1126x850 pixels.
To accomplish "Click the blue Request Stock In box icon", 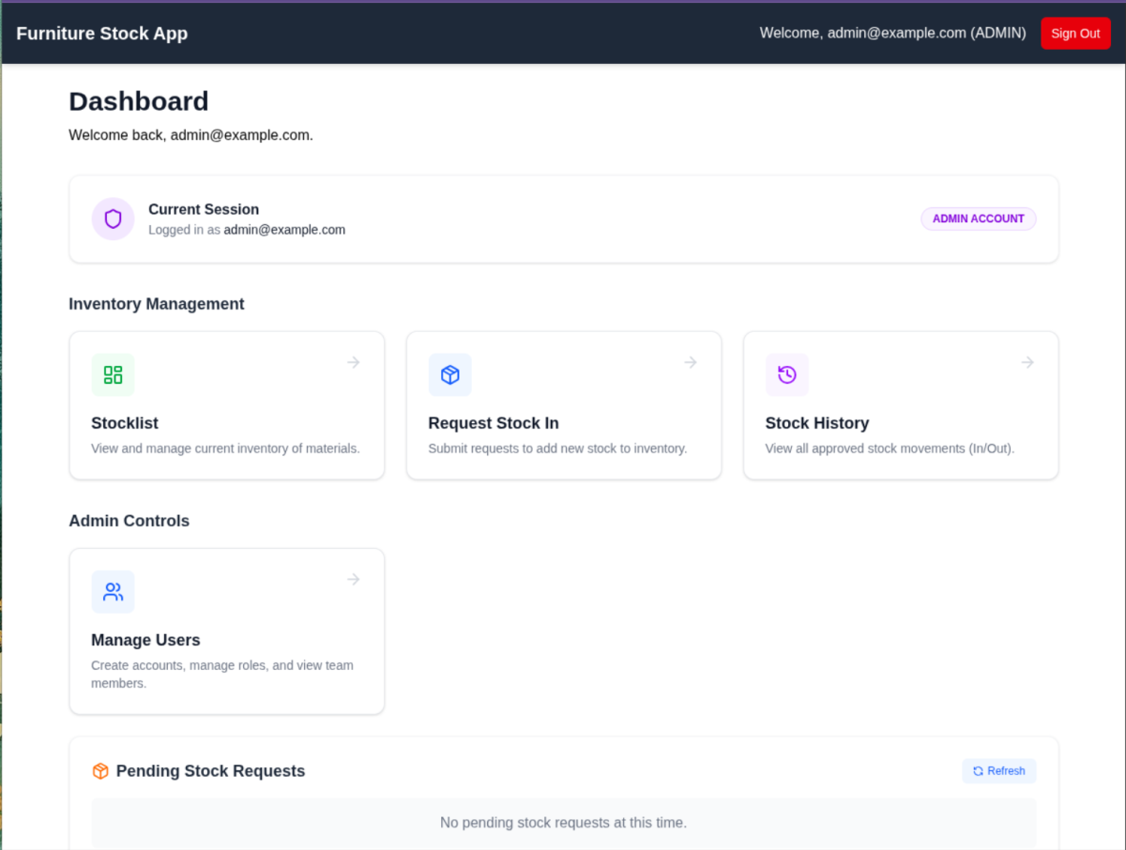I will (449, 375).
